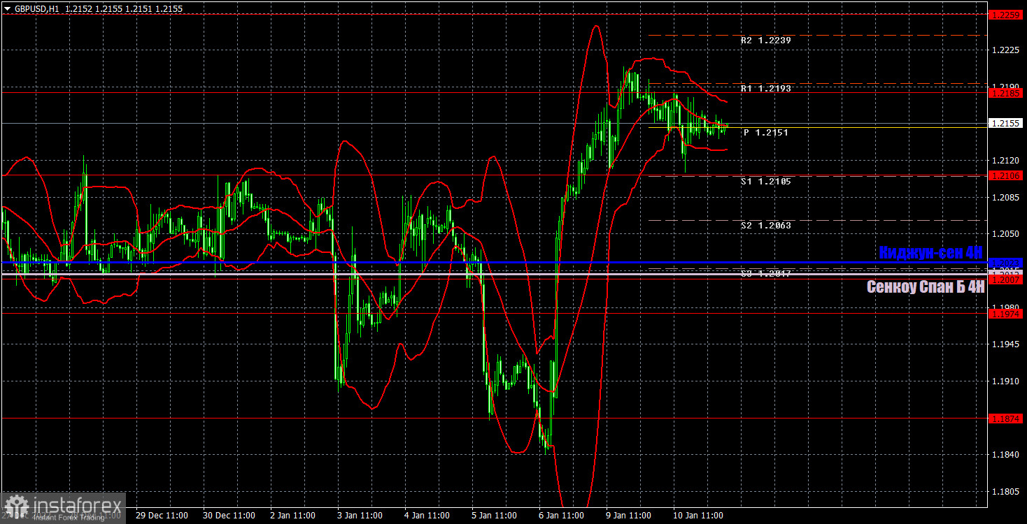The image size is (1027, 524).
Task: Click the red 1.1874 price tag
Action: tap(1007, 418)
